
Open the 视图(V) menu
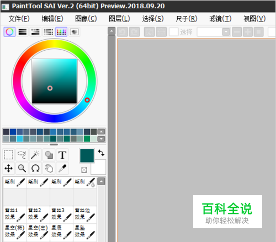(254, 19)
